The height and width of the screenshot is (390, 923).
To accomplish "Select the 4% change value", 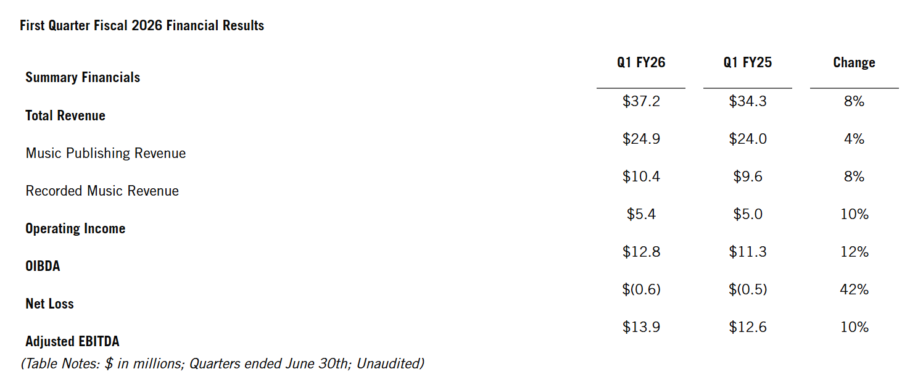I will (854, 139).
